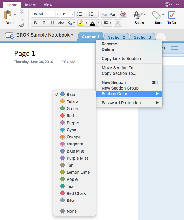Click the text alignment icon

tap(106, 23)
